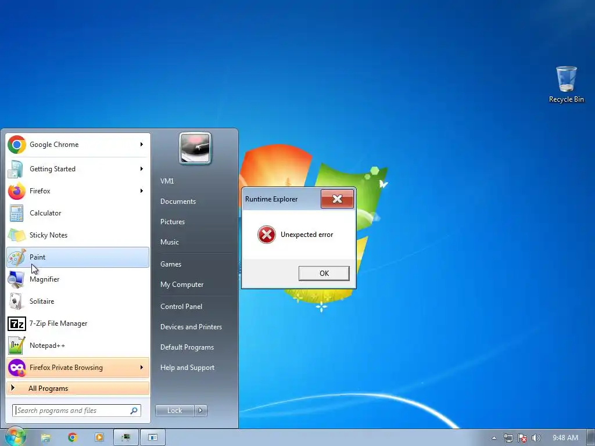Viewport: 595px width, 446px height.
Task: Open Default Programs
Action: pyautogui.click(x=187, y=347)
